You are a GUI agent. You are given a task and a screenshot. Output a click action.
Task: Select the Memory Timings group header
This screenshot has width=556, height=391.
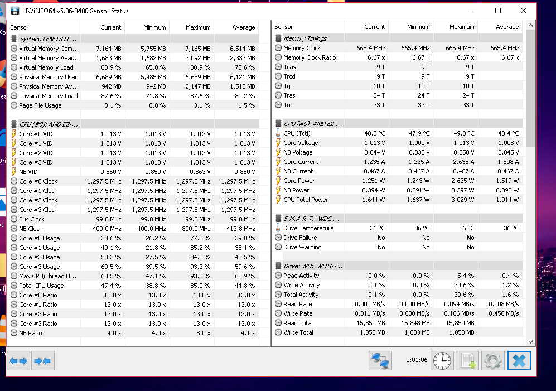click(397, 38)
